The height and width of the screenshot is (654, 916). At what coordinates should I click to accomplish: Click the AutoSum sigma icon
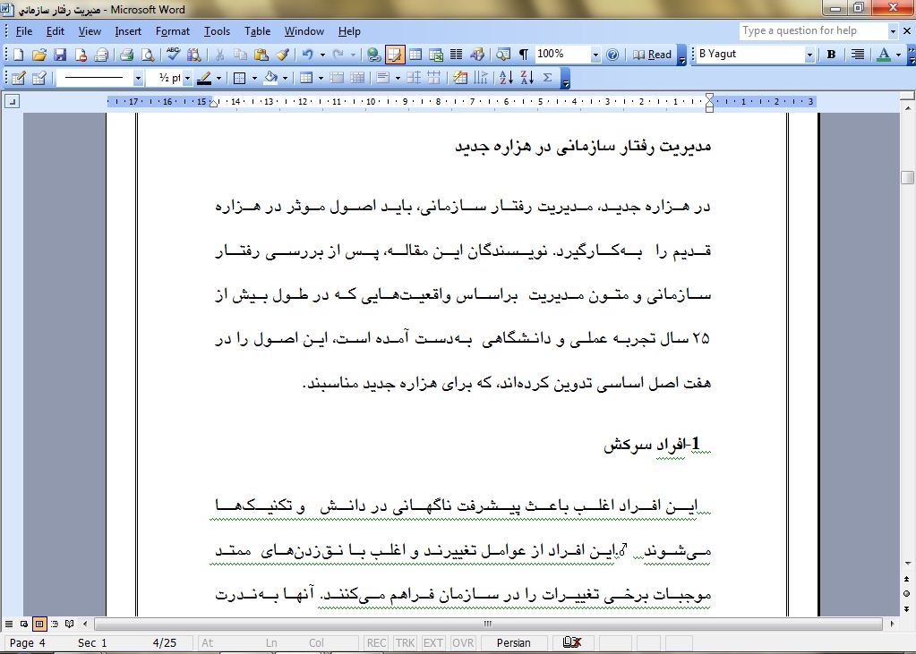pos(547,78)
